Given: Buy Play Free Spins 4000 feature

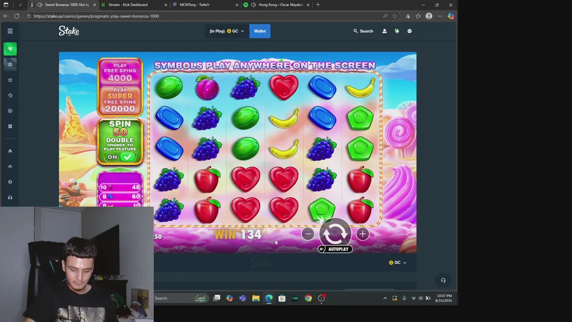Looking at the screenshot, I should pyautogui.click(x=120, y=72).
